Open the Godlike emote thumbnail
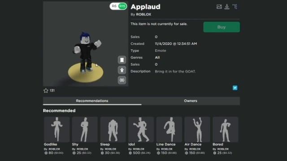287x161 pixels. click(x=57, y=129)
